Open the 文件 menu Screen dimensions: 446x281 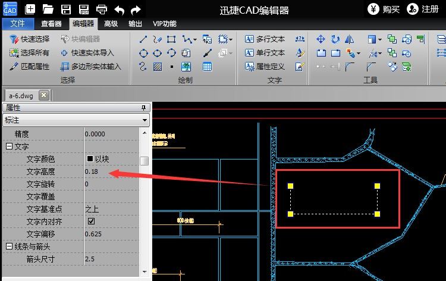18,24
